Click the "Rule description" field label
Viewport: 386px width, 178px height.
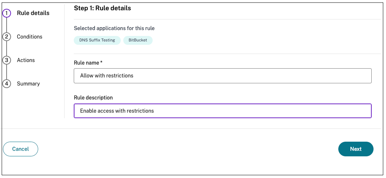(x=93, y=98)
